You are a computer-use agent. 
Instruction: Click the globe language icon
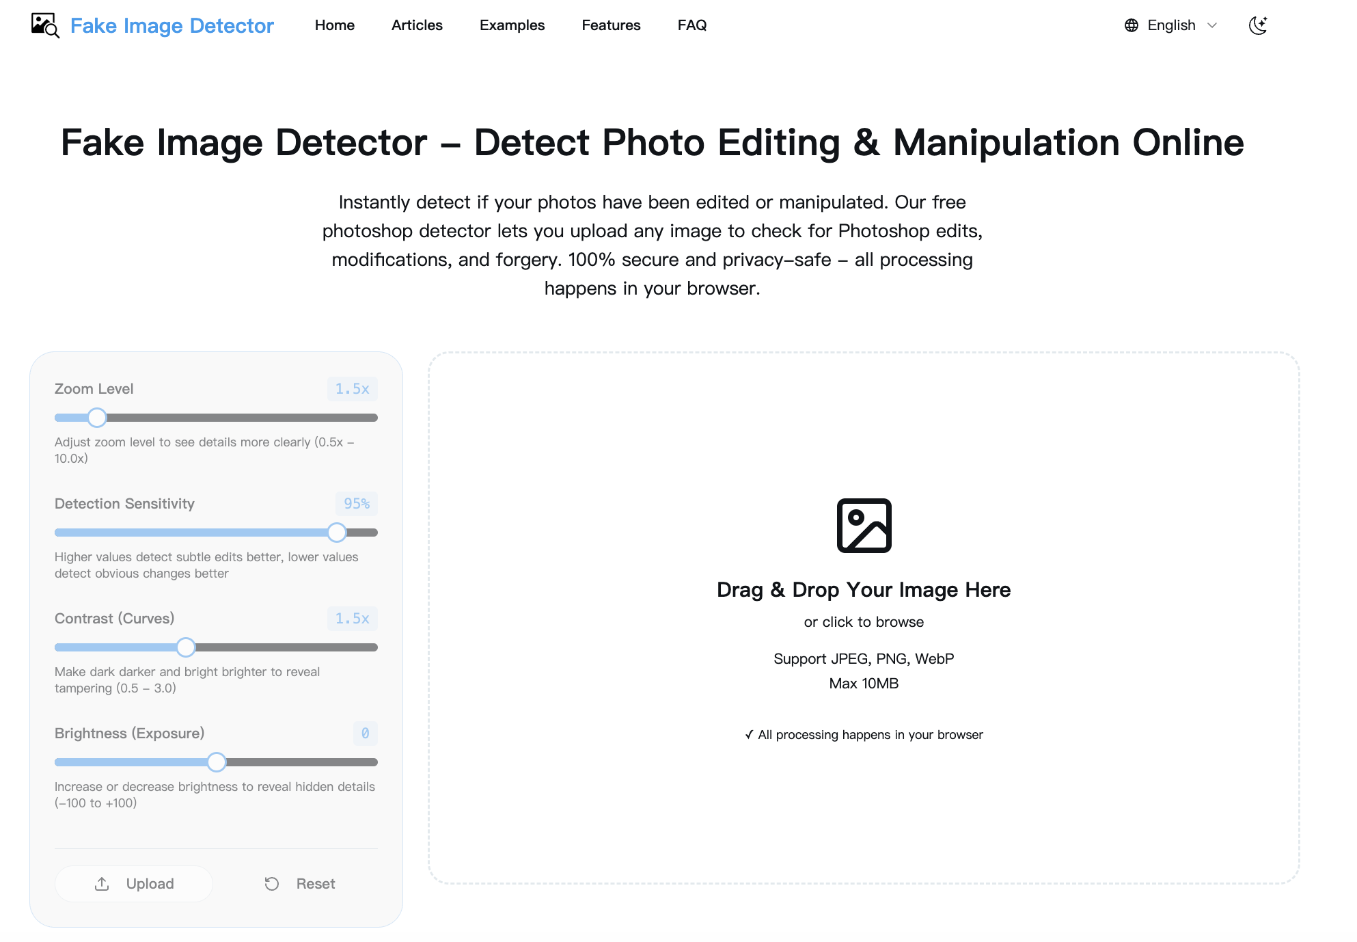(x=1131, y=25)
